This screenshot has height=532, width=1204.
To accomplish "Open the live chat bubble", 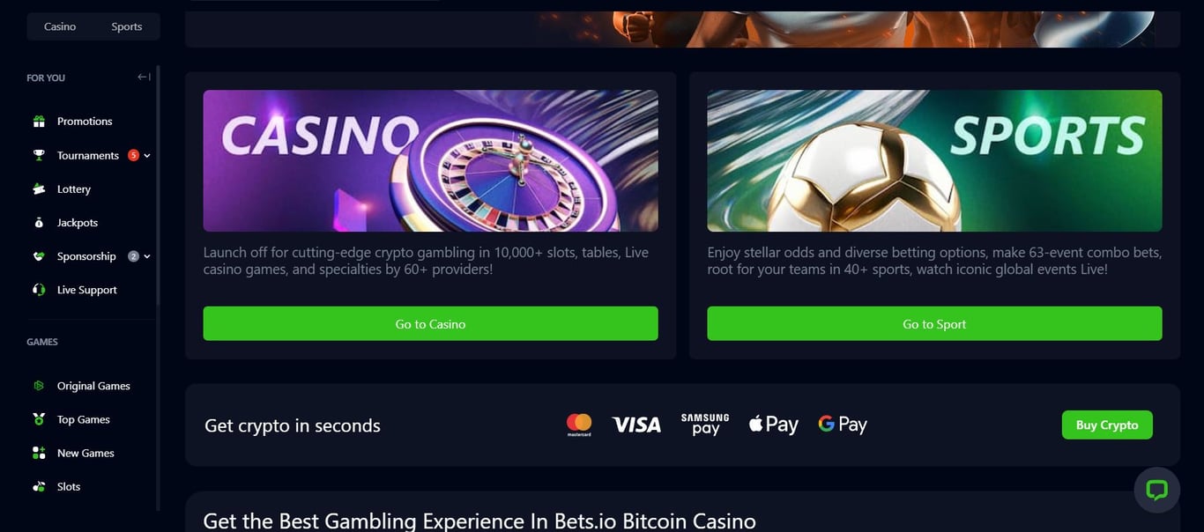I will click(1156, 490).
